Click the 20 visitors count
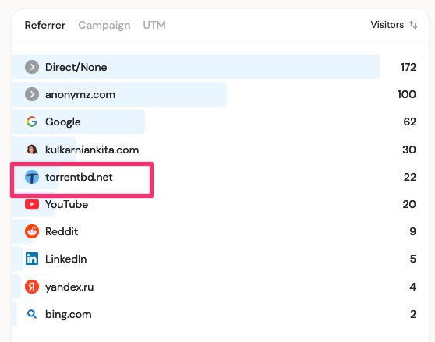Viewport: 435px width, 342px height. pyautogui.click(x=409, y=204)
